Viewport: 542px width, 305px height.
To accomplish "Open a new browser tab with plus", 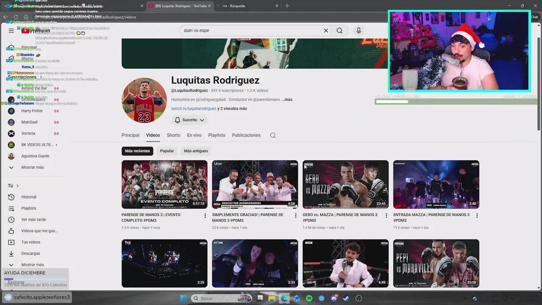I will tap(287, 6).
